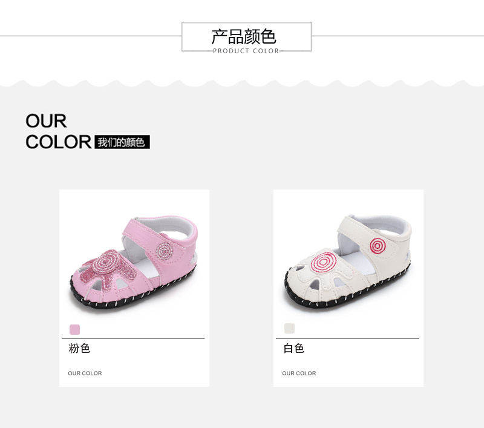Click OUR COLOR caption under white shoe
The height and width of the screenshot is (428, 484).
pos(299,373)
